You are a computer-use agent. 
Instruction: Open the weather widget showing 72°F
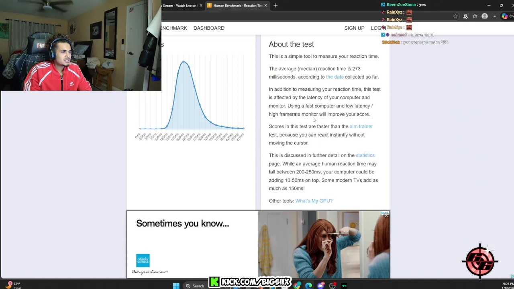click(12, 285)
